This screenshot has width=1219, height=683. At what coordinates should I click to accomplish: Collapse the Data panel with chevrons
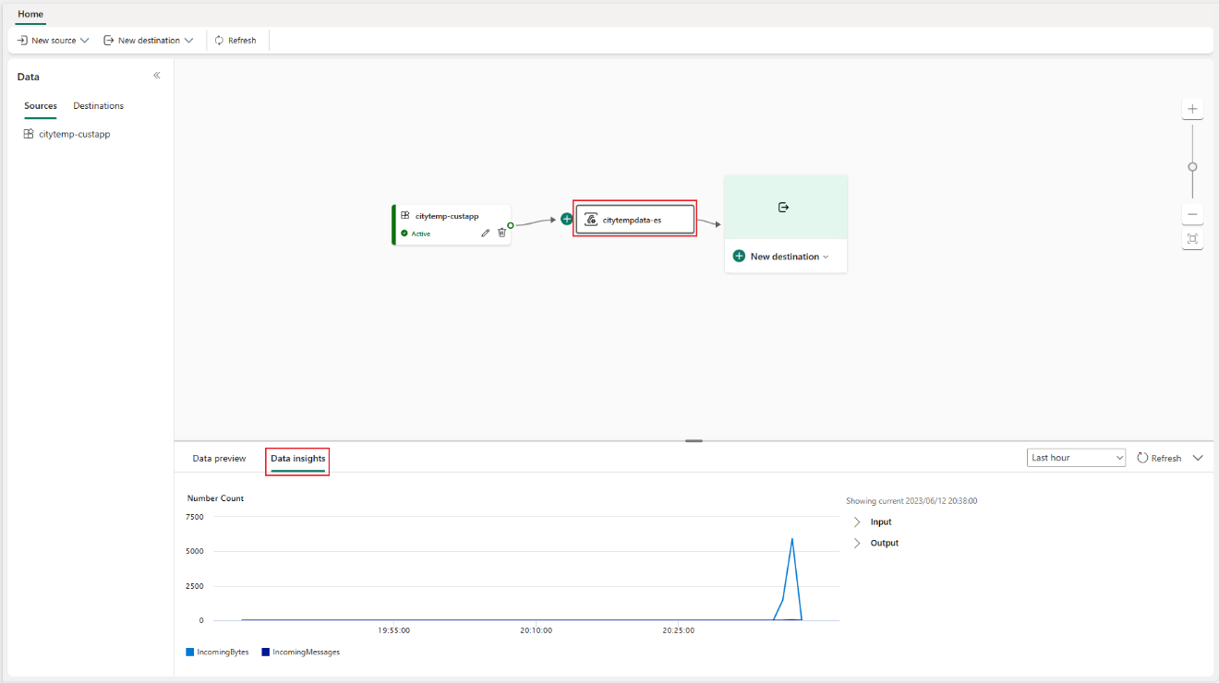coord(157,76)
